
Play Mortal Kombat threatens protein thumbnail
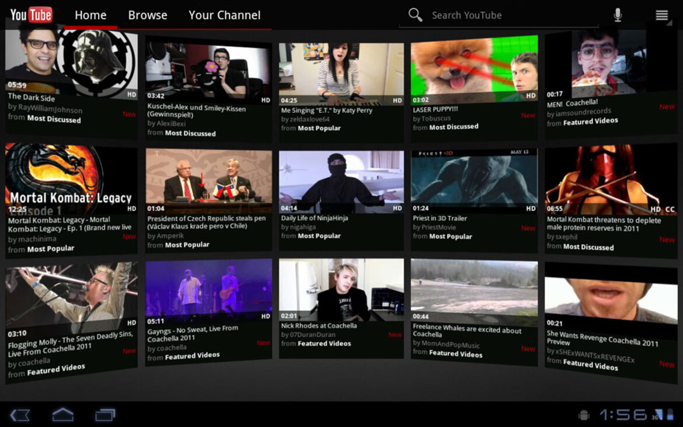tap(611, 179)
